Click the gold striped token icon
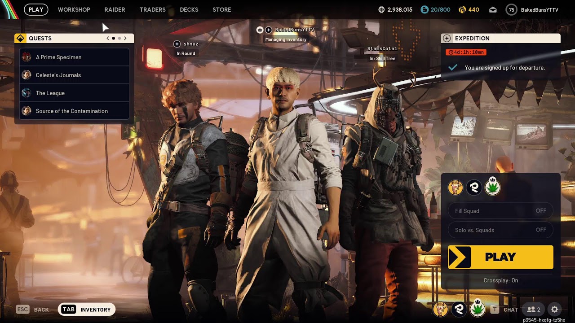The width and height of the screenshot is (575, 323). (x=462, y=9)
